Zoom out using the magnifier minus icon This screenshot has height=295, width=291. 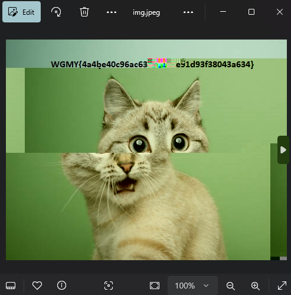pos(231,286)
